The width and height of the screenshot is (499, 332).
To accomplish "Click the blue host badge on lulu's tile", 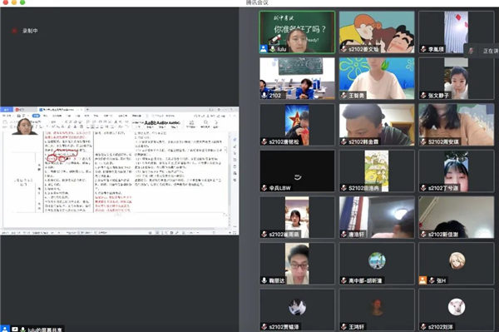I will tap(264, 49).
